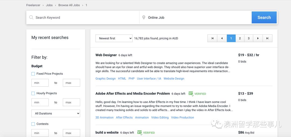291x137 pixels.
Task: Expand the All Durations dropdown
Action: coord(56,113)
